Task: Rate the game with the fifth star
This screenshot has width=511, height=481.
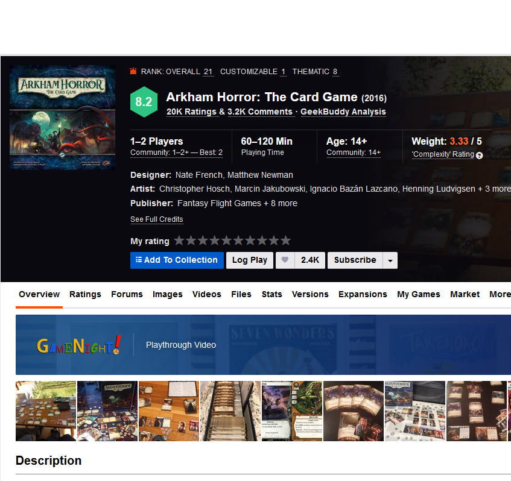Action: [226, 241]
